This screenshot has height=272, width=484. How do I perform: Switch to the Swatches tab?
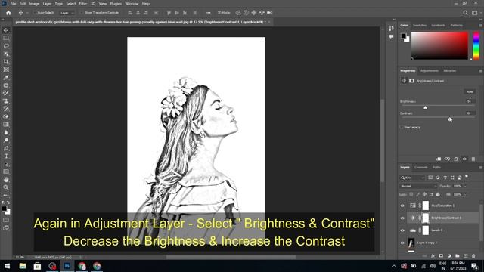(420, 25)
